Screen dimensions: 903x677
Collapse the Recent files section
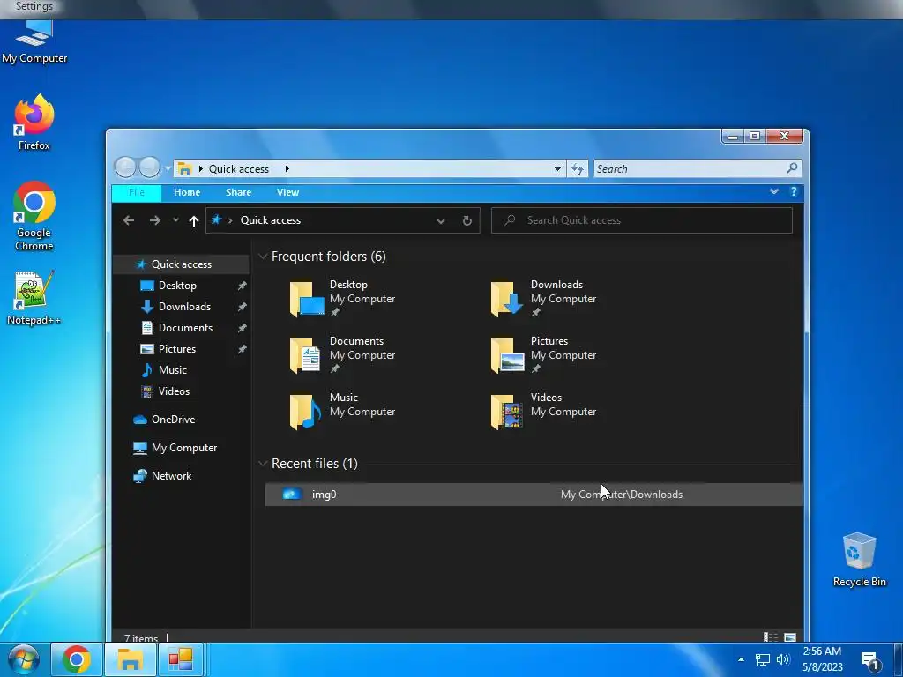(x=263, y=464)
